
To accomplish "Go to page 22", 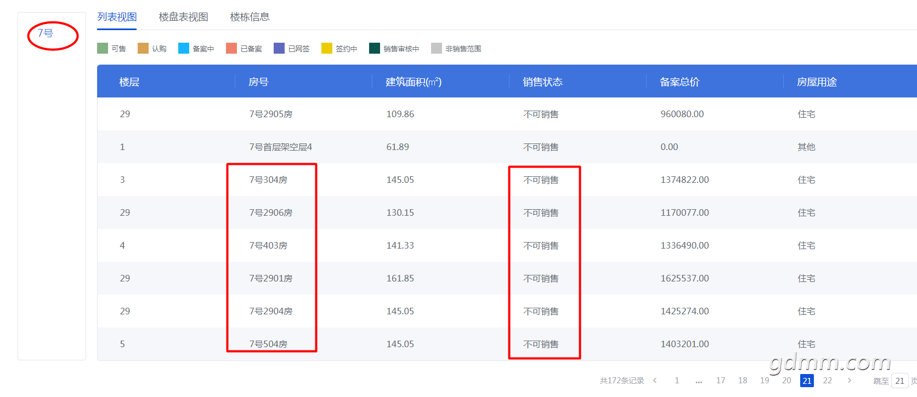I will point(828,381).
